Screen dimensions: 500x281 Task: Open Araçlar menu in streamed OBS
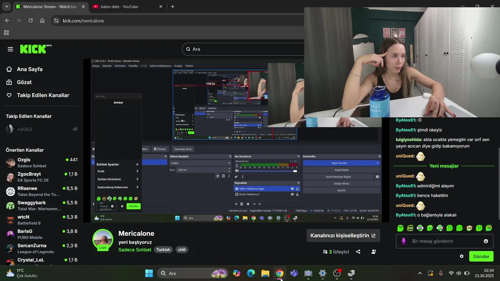(x=178, y=66)
